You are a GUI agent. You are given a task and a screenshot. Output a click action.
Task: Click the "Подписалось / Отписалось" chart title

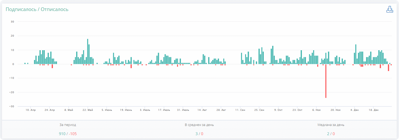tap(37, 9)
